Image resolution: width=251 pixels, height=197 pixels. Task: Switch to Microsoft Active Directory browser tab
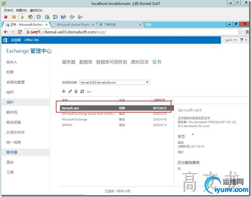[x=73, y=24]
